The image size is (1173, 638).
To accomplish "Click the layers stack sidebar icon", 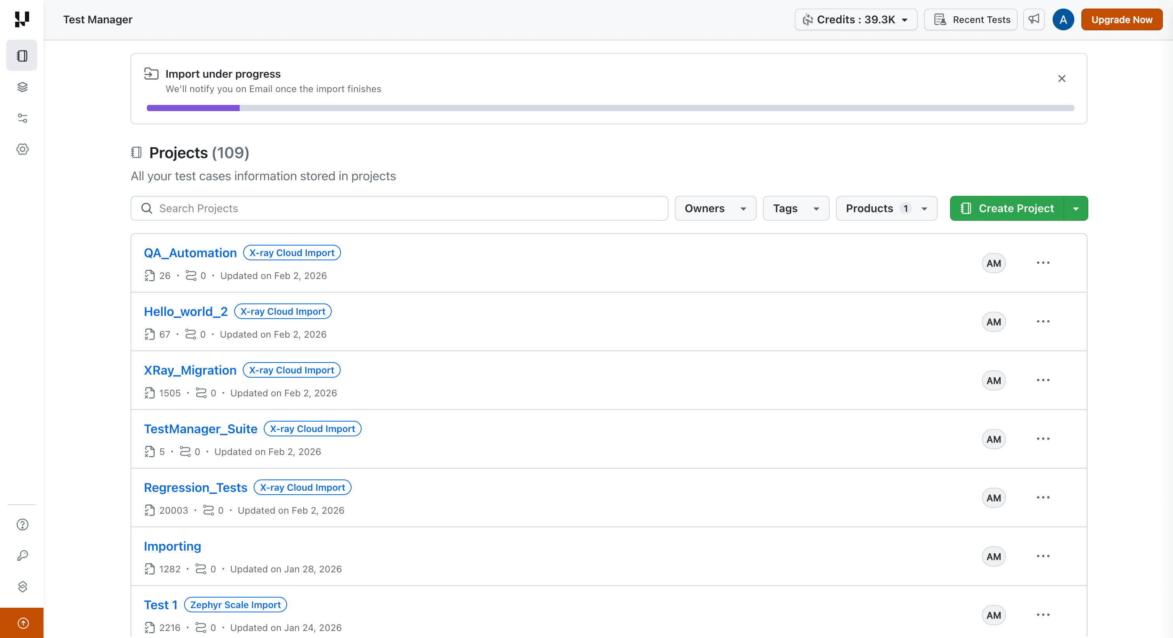I will tap(22, 87).
